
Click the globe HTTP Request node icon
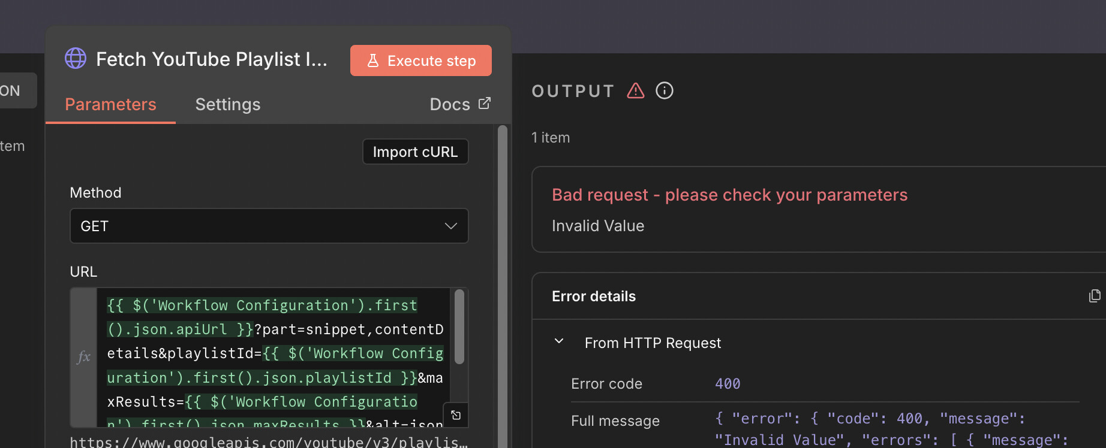pyautogui.click(x=76, y=59)
